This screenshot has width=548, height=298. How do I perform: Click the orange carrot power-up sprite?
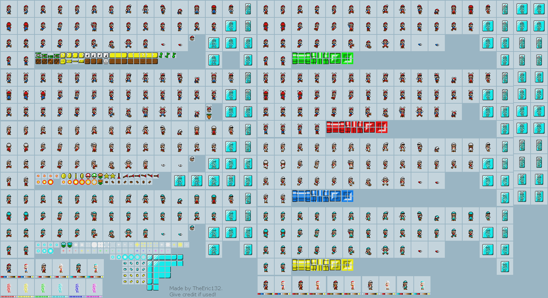pyautogui.click(x=209, y=117)
